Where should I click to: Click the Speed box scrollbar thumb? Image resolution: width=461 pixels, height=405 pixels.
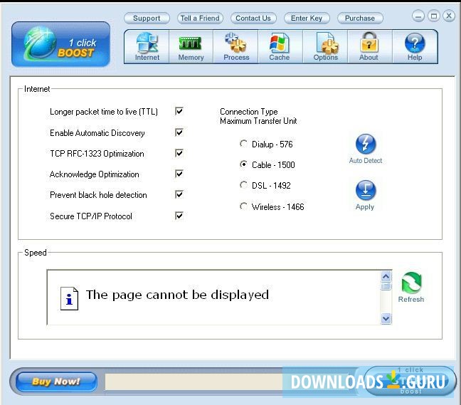(386, 286)
